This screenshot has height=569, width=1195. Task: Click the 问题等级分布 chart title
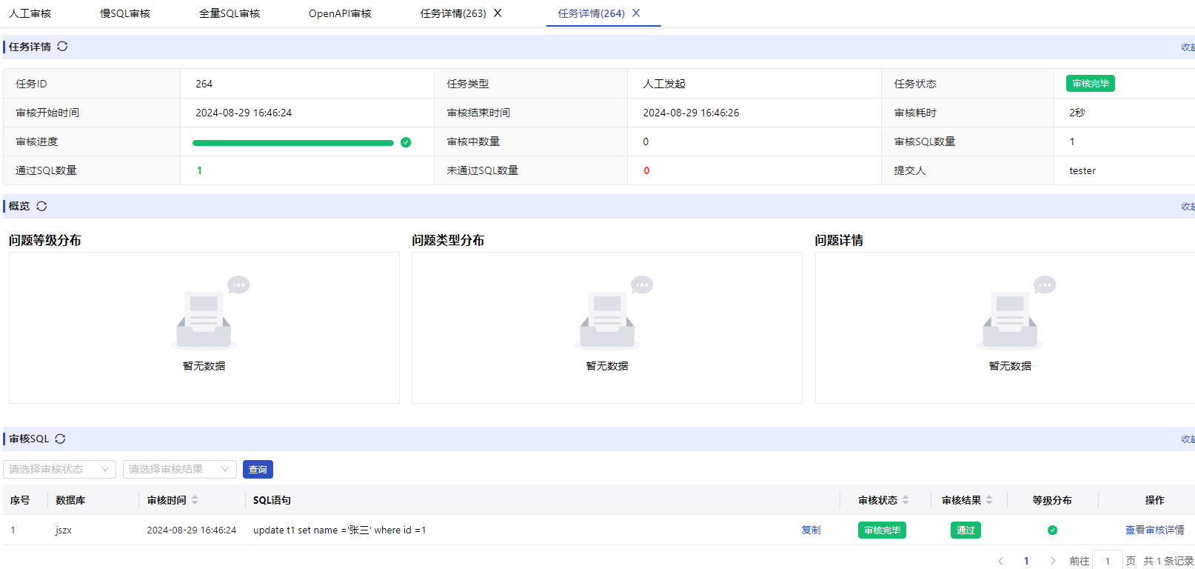click(x=45, y=240)
